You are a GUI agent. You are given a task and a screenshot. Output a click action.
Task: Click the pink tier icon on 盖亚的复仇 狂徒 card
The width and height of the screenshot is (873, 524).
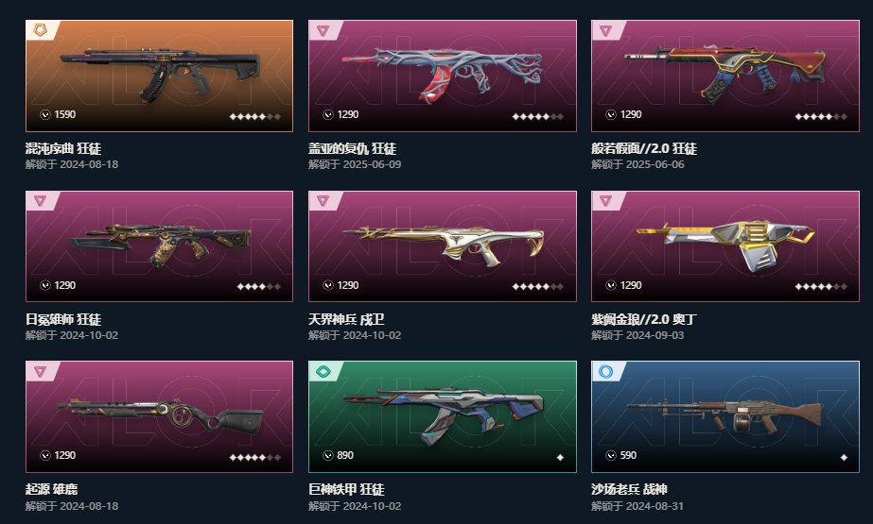(323, 30)
